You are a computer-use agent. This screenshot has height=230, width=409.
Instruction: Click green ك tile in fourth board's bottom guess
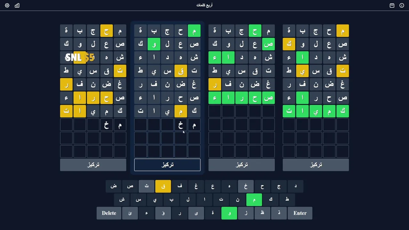click(x=343, y=111)
